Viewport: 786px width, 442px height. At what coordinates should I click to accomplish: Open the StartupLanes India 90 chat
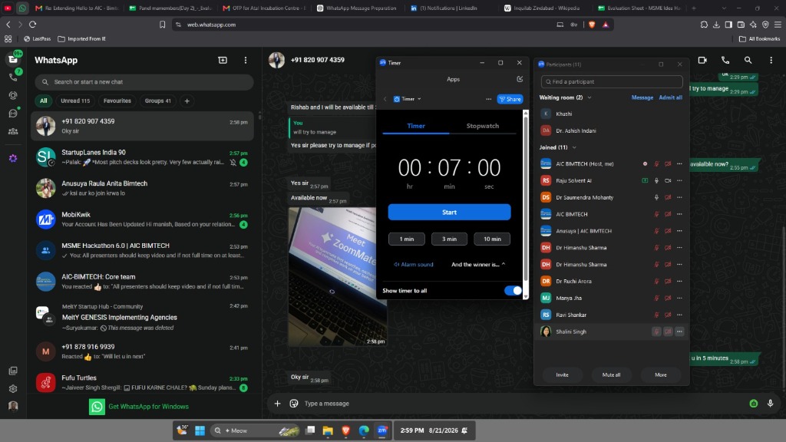[142, 157]
